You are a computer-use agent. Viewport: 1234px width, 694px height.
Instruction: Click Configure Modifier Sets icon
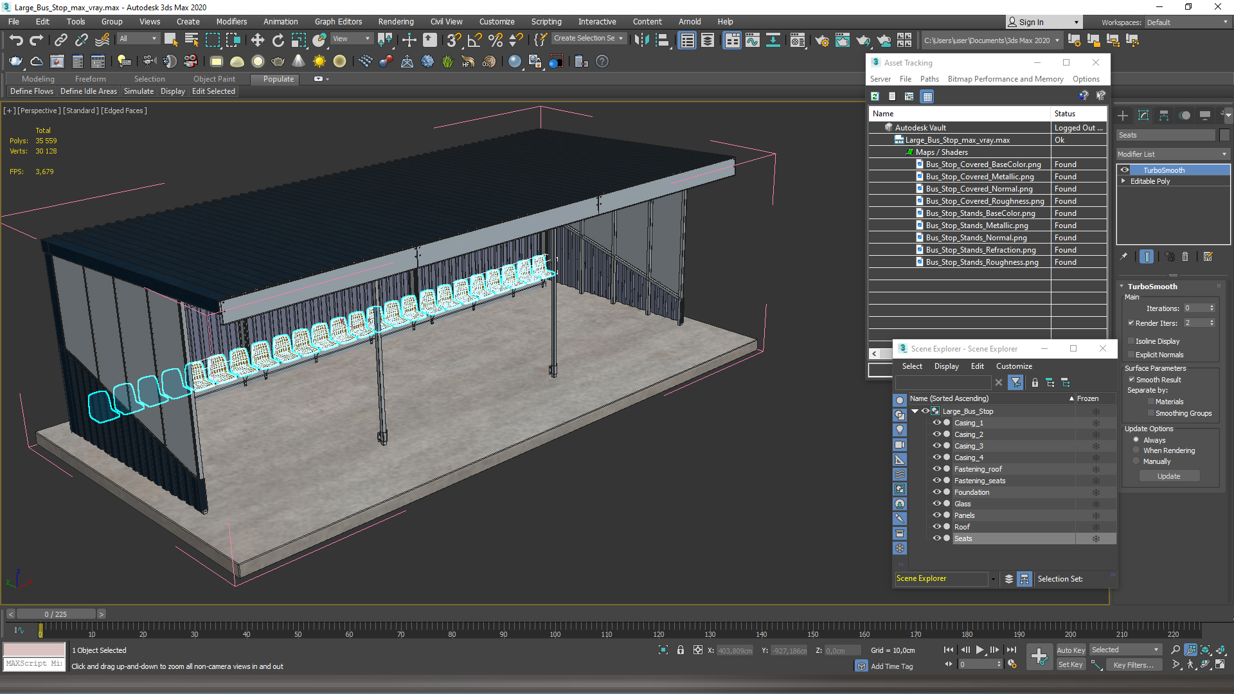1208,256
